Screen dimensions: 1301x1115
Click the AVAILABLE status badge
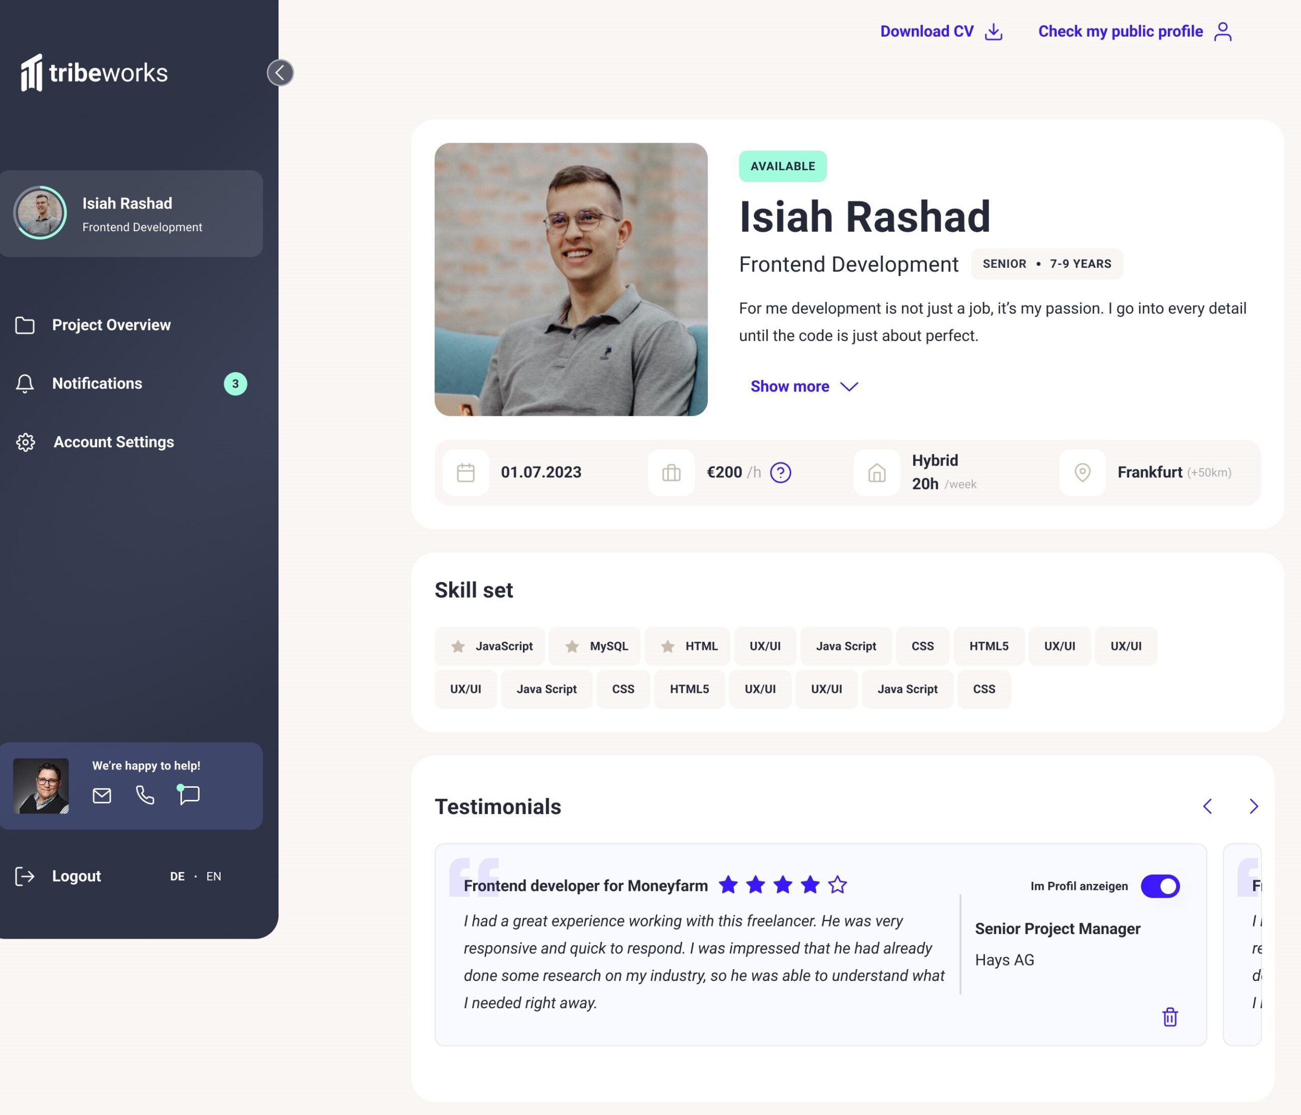click(782, 166)
